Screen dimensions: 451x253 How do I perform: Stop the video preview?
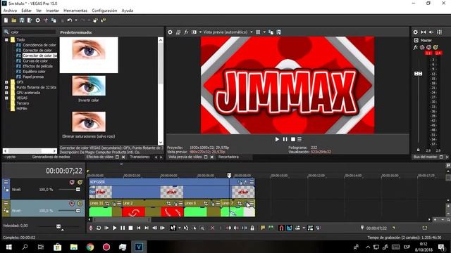[293, 139]
